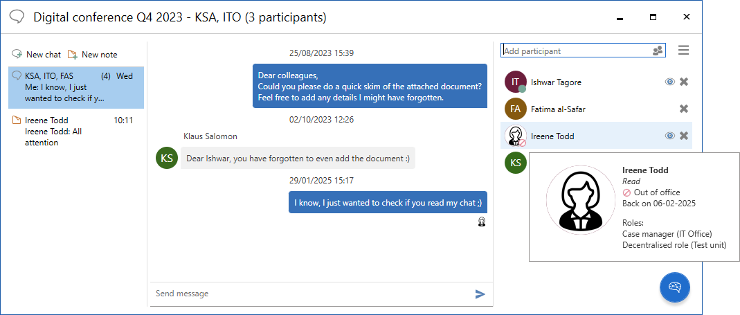Click Ireene Todd's avatar in participant list

click(515, 136)
